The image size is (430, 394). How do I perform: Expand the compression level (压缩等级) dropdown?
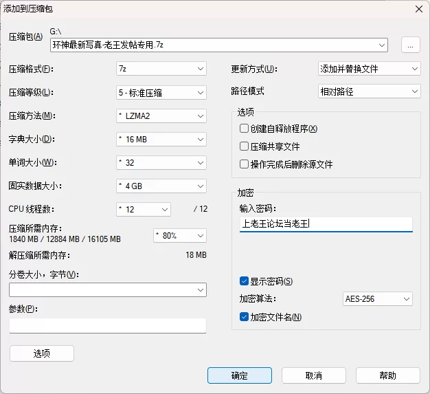point(161,92)
